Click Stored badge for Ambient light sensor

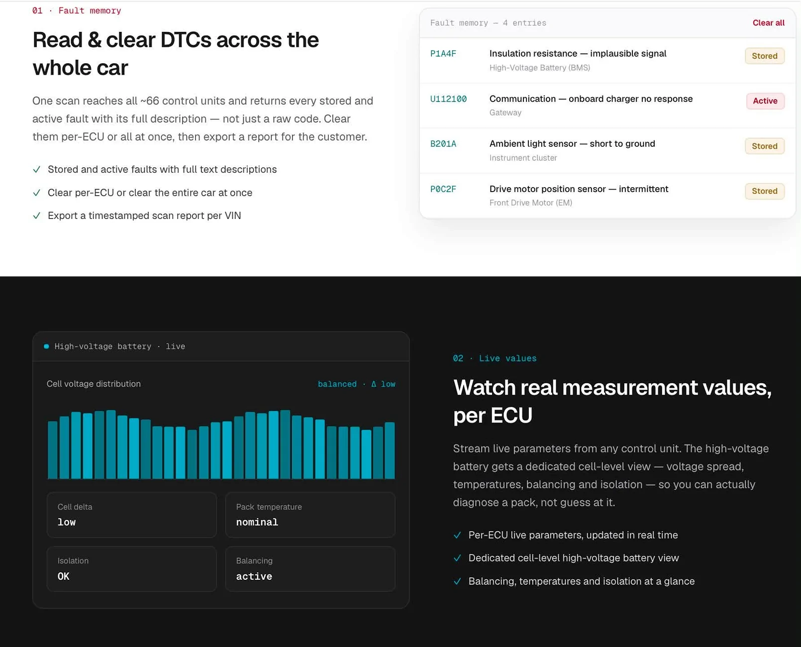pos(764,146)
